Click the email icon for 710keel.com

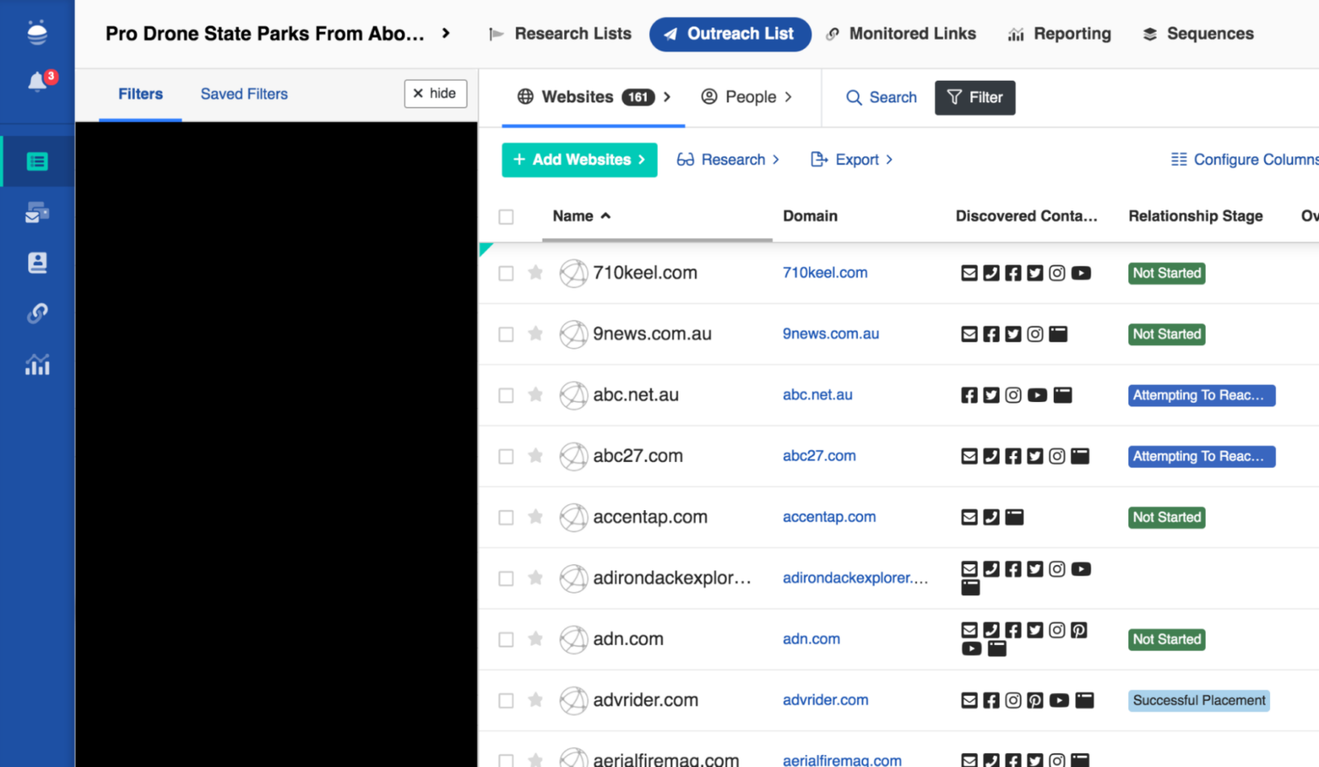[x=969, y=272]
